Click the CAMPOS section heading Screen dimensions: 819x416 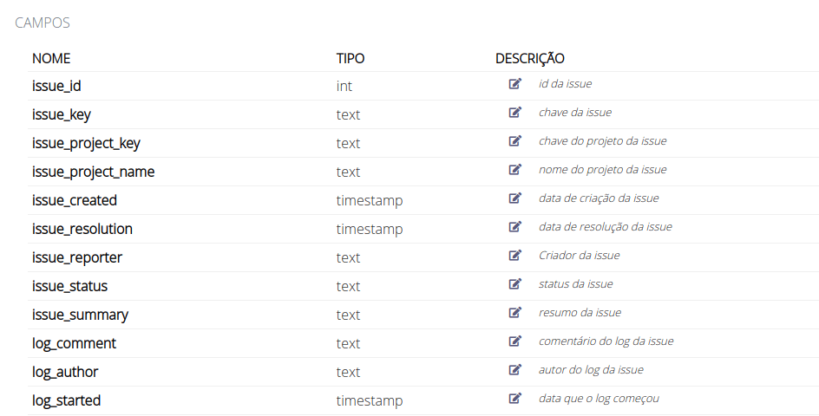(x=43, y=23)
